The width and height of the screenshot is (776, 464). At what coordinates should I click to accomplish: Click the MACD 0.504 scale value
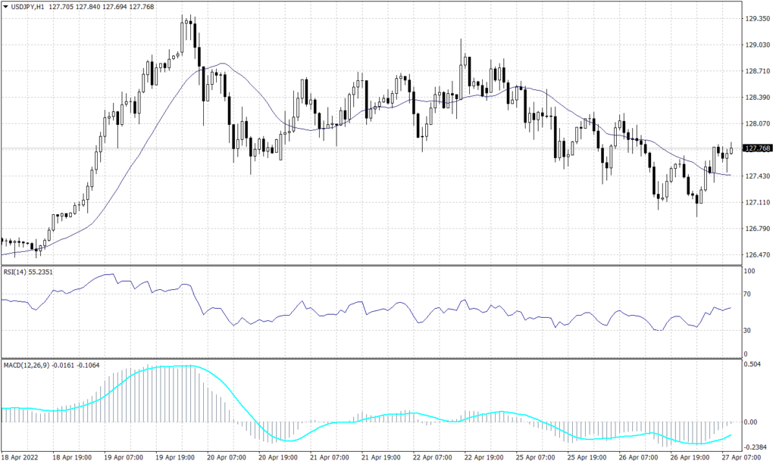754,364
